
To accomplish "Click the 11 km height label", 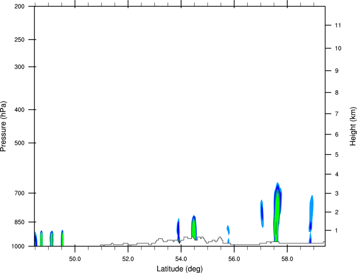I will click(x=338, y=25).
